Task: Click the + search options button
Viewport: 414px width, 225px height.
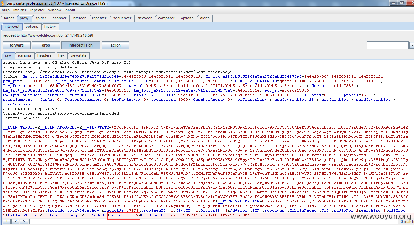Action: click(x=7, y=221)
